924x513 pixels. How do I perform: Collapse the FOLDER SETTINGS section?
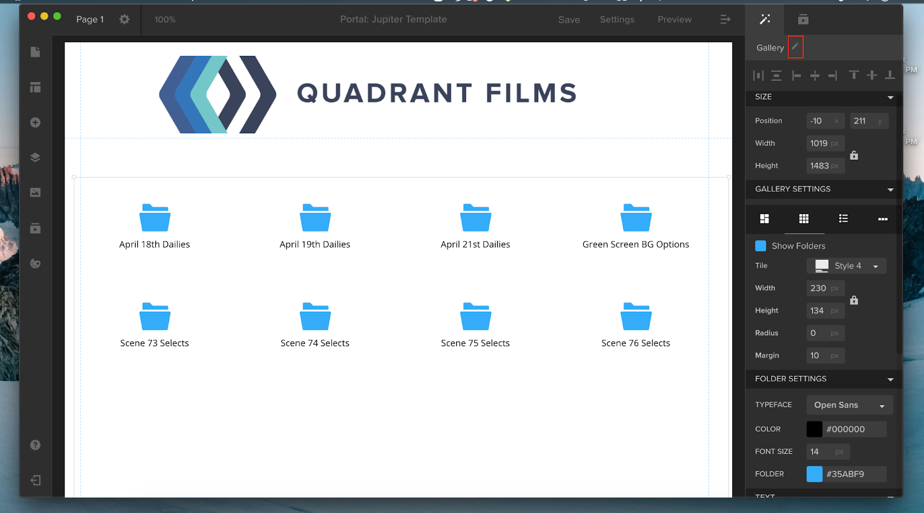pyautogui.click(x=891, y=380)
